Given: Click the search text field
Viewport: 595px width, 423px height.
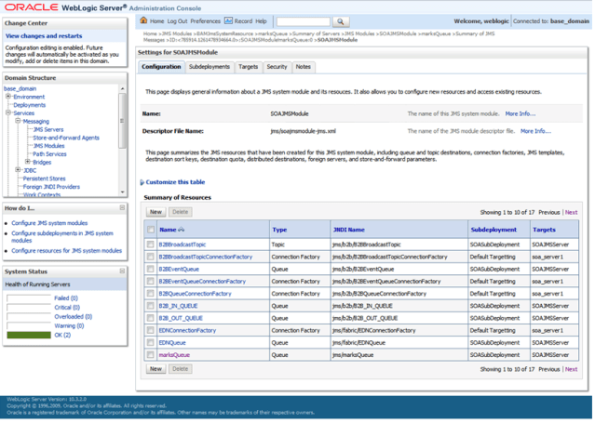Looking at the screenshot, I should click(x=302, y=21).
